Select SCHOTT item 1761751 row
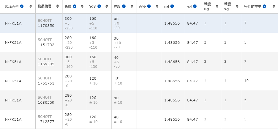The image size is (278, 130). 139,81
